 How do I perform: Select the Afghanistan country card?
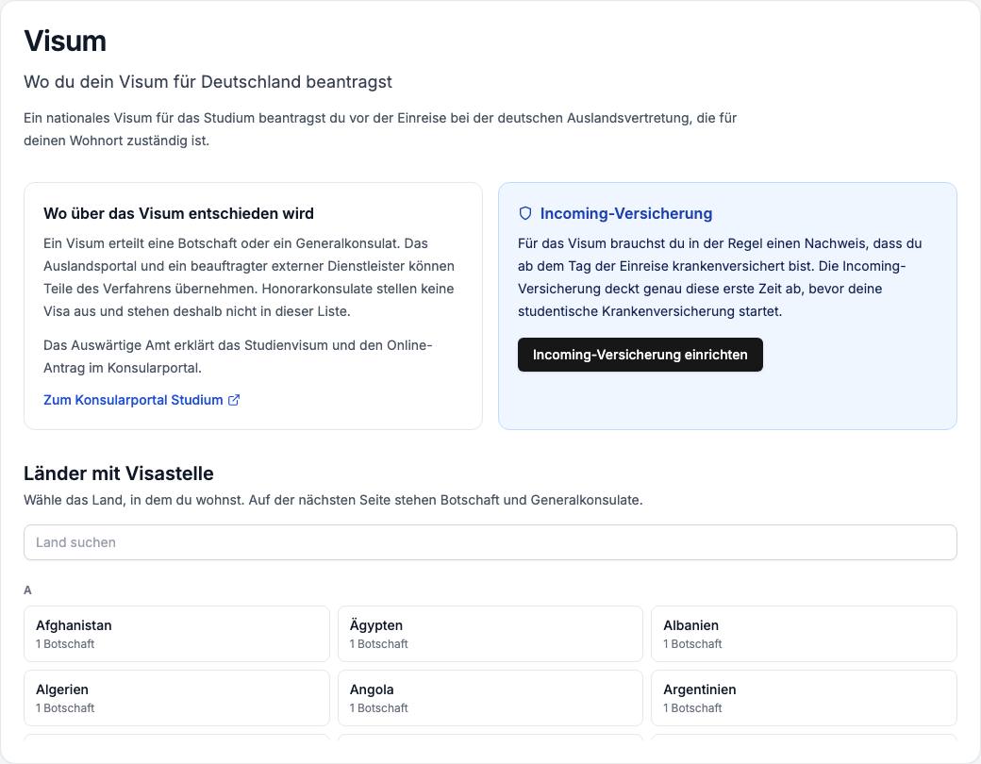[176, 634]
